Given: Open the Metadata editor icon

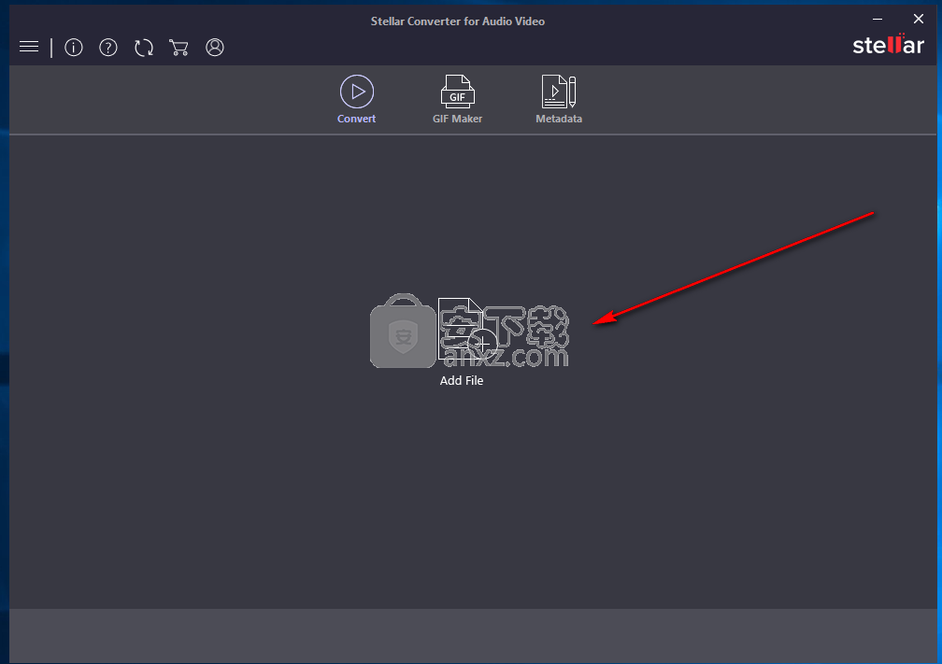Looking at the screenshot, I should click(559, 92).
